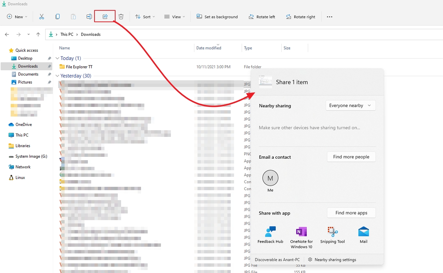Collapse the Yesterday (30) group
443x273 pixels.
click(x=57, y=76)
